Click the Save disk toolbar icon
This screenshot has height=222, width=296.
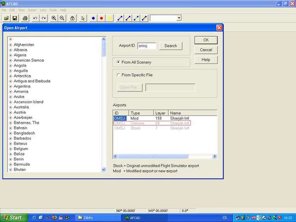15,18
